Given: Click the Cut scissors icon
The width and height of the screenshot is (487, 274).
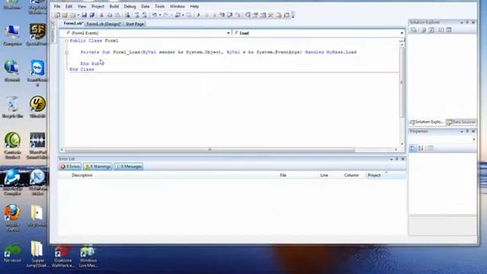Looking at the screenshot, I should pyautogui.click(x=101, y=15).
